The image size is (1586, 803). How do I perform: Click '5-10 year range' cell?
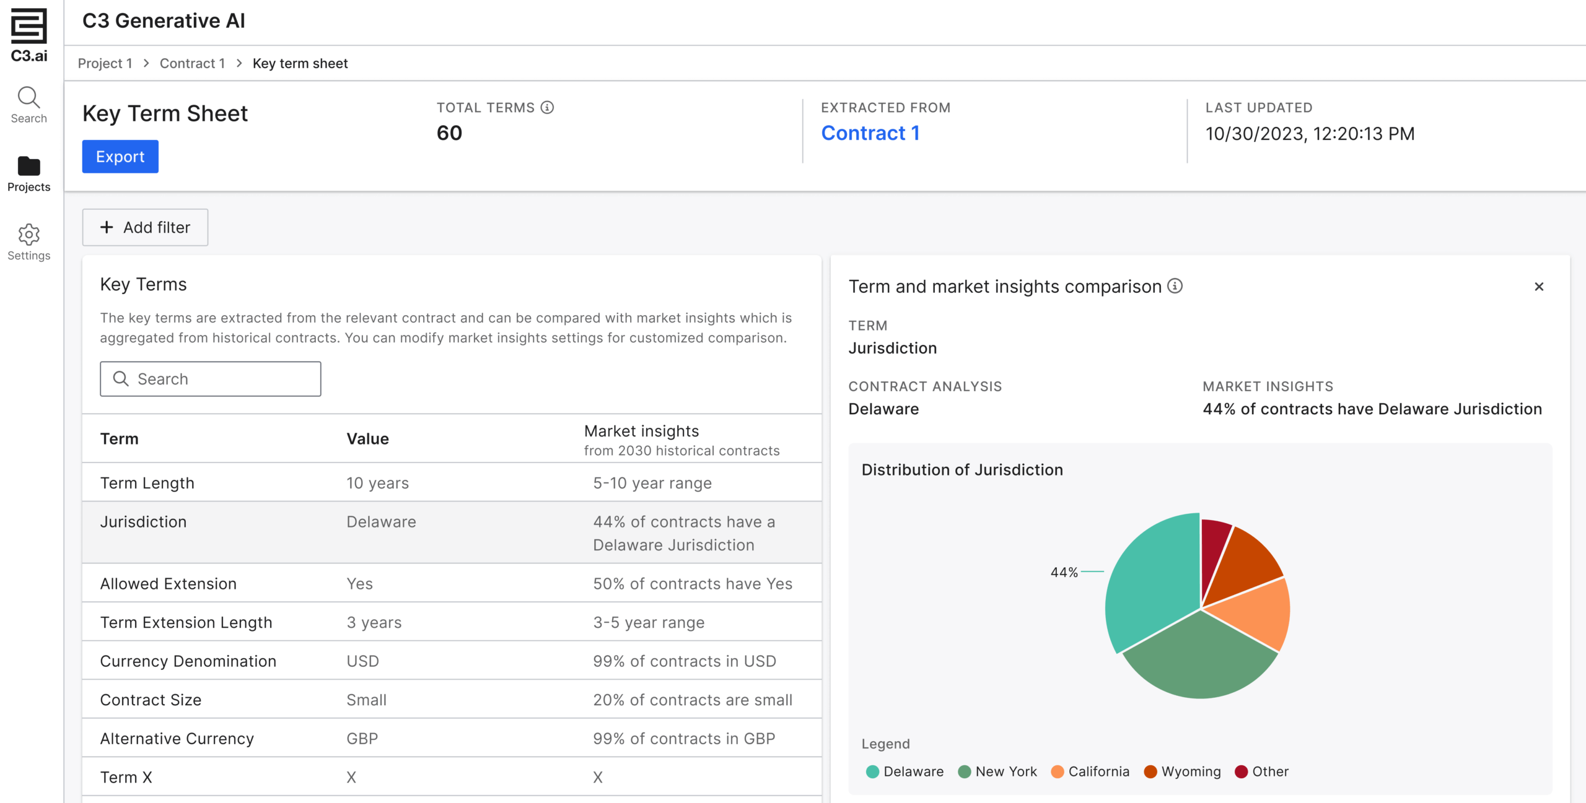click(652, 483)
